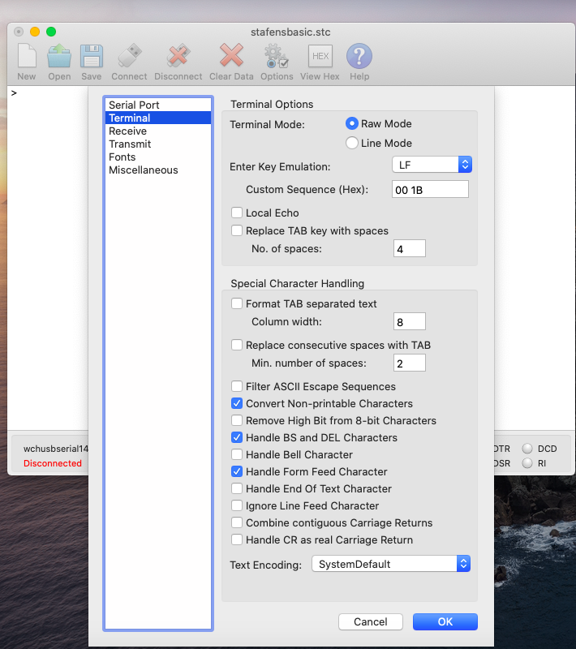
Task: Enable the Local Echo checkbox
Action: click(237, 213)
